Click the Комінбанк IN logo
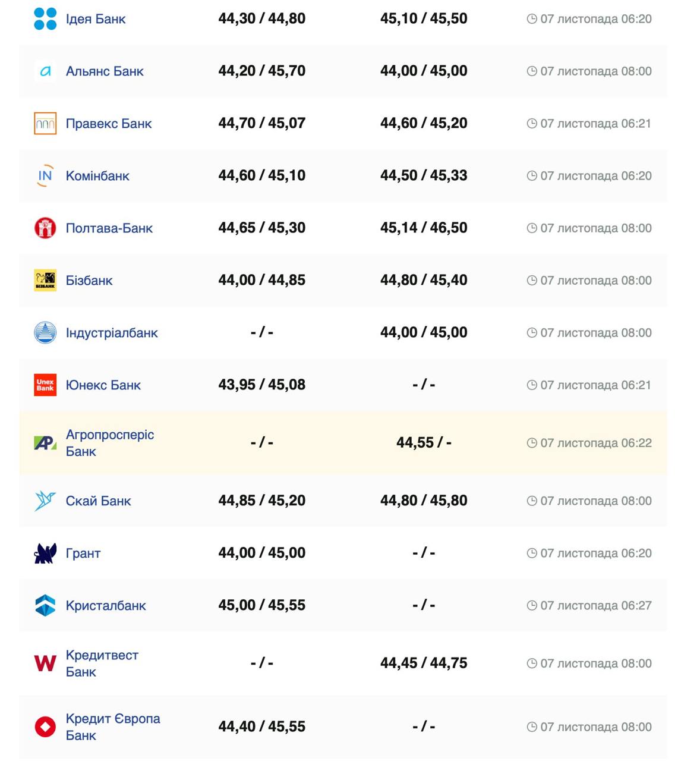Image resolution: width=681 pixels, height=761 pixels. pyautogui.click(x=45, y=176)
